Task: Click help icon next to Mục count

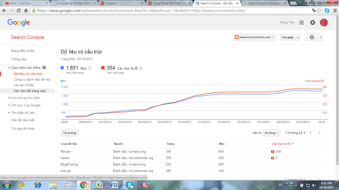Action: [x=89, y=68]
